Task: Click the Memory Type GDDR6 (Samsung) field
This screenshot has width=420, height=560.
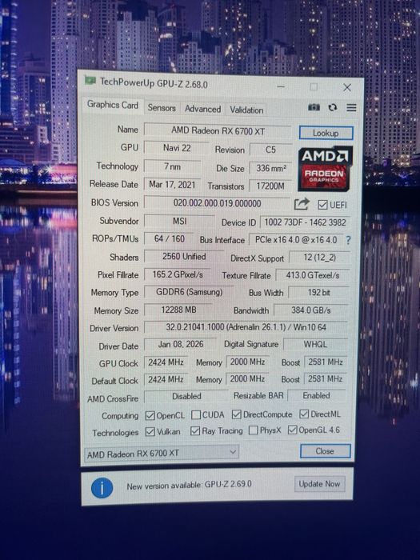Action: [189, 292]
